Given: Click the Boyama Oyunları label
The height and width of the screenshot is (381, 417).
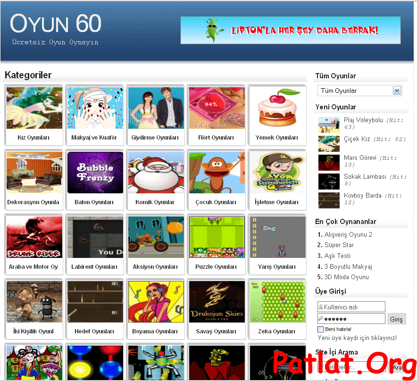Looking at the screenshot, I should (155, 331).
